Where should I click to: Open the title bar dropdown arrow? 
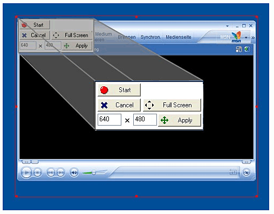(228, 26)
